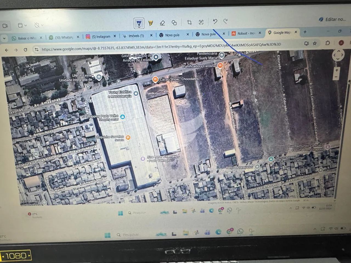This screenshot has width=351, height=263.
Task: Activate the image crop tool
Action: (x=189, y=22)
